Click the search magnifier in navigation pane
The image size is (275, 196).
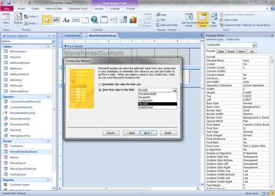pos(53,41)
